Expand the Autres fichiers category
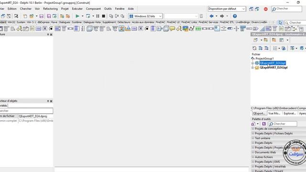This screenshot has height=172, width=306. pos(253,157)
